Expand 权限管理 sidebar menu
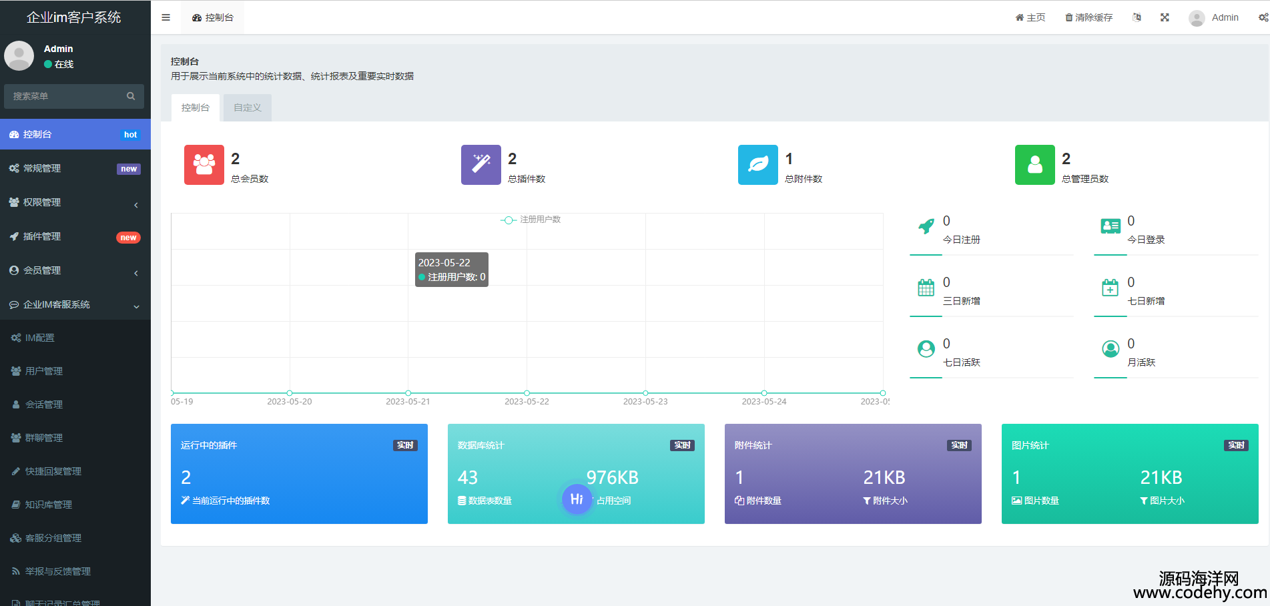 75,202
